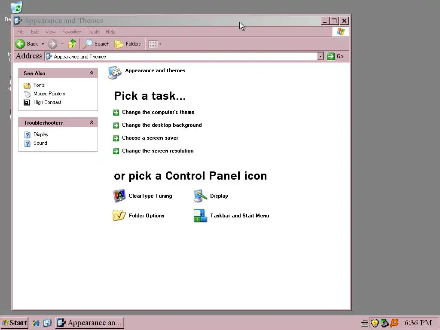Click the Views toolbar button
Image resolution: width=440 pixels, height=330 pixels.
[153, 44]
